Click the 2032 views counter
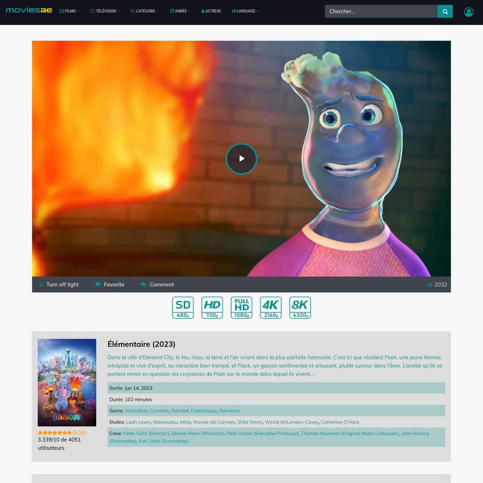This screenshot has height=483, width=483. [x=438, y=285]
